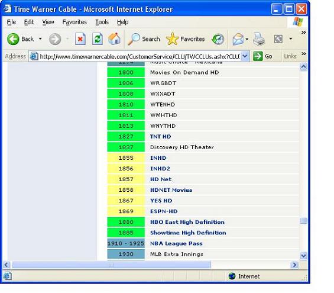Open the YES HD link

(x=161, y=201)
